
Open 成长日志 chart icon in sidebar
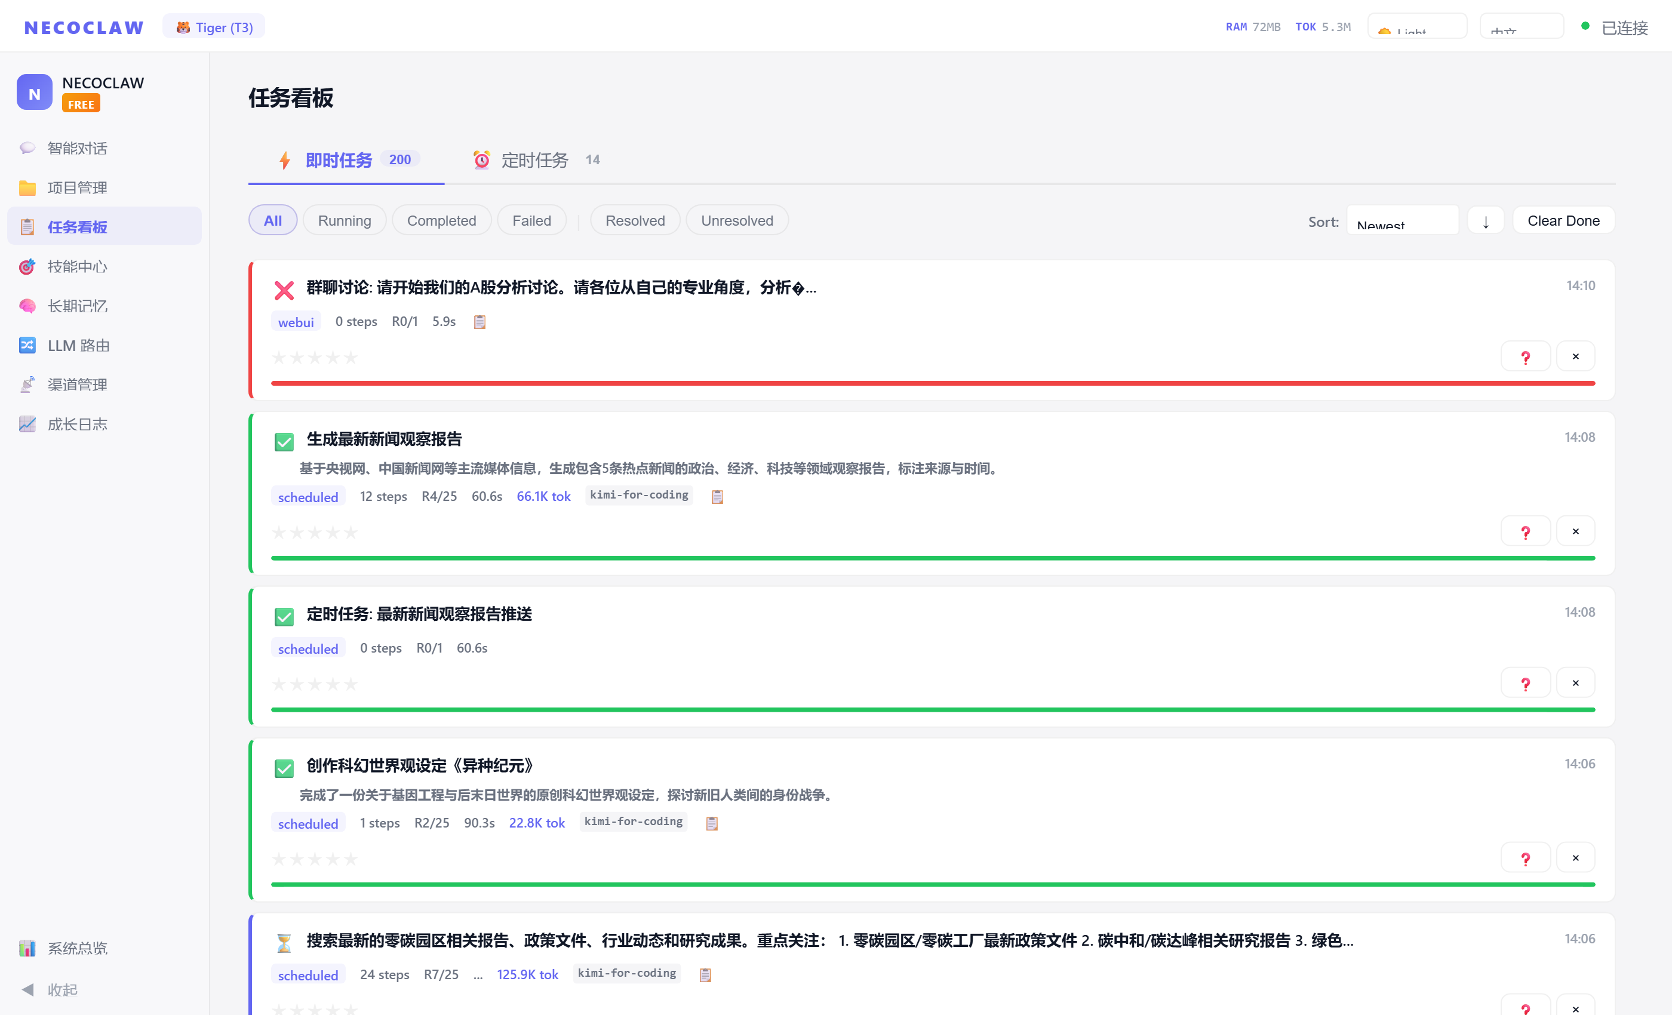(27, 424)
